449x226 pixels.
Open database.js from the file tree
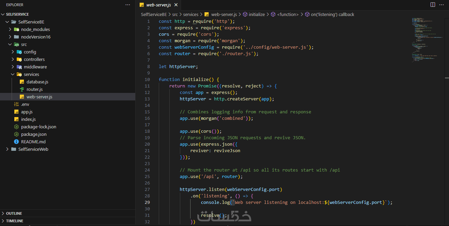[37, 82]
